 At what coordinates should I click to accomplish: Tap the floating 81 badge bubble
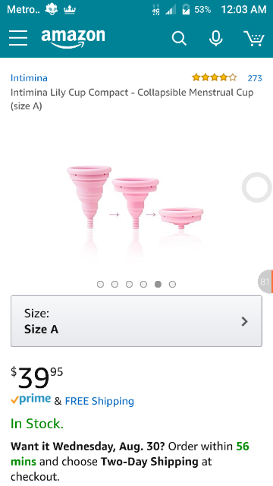(x=265, y=282)
